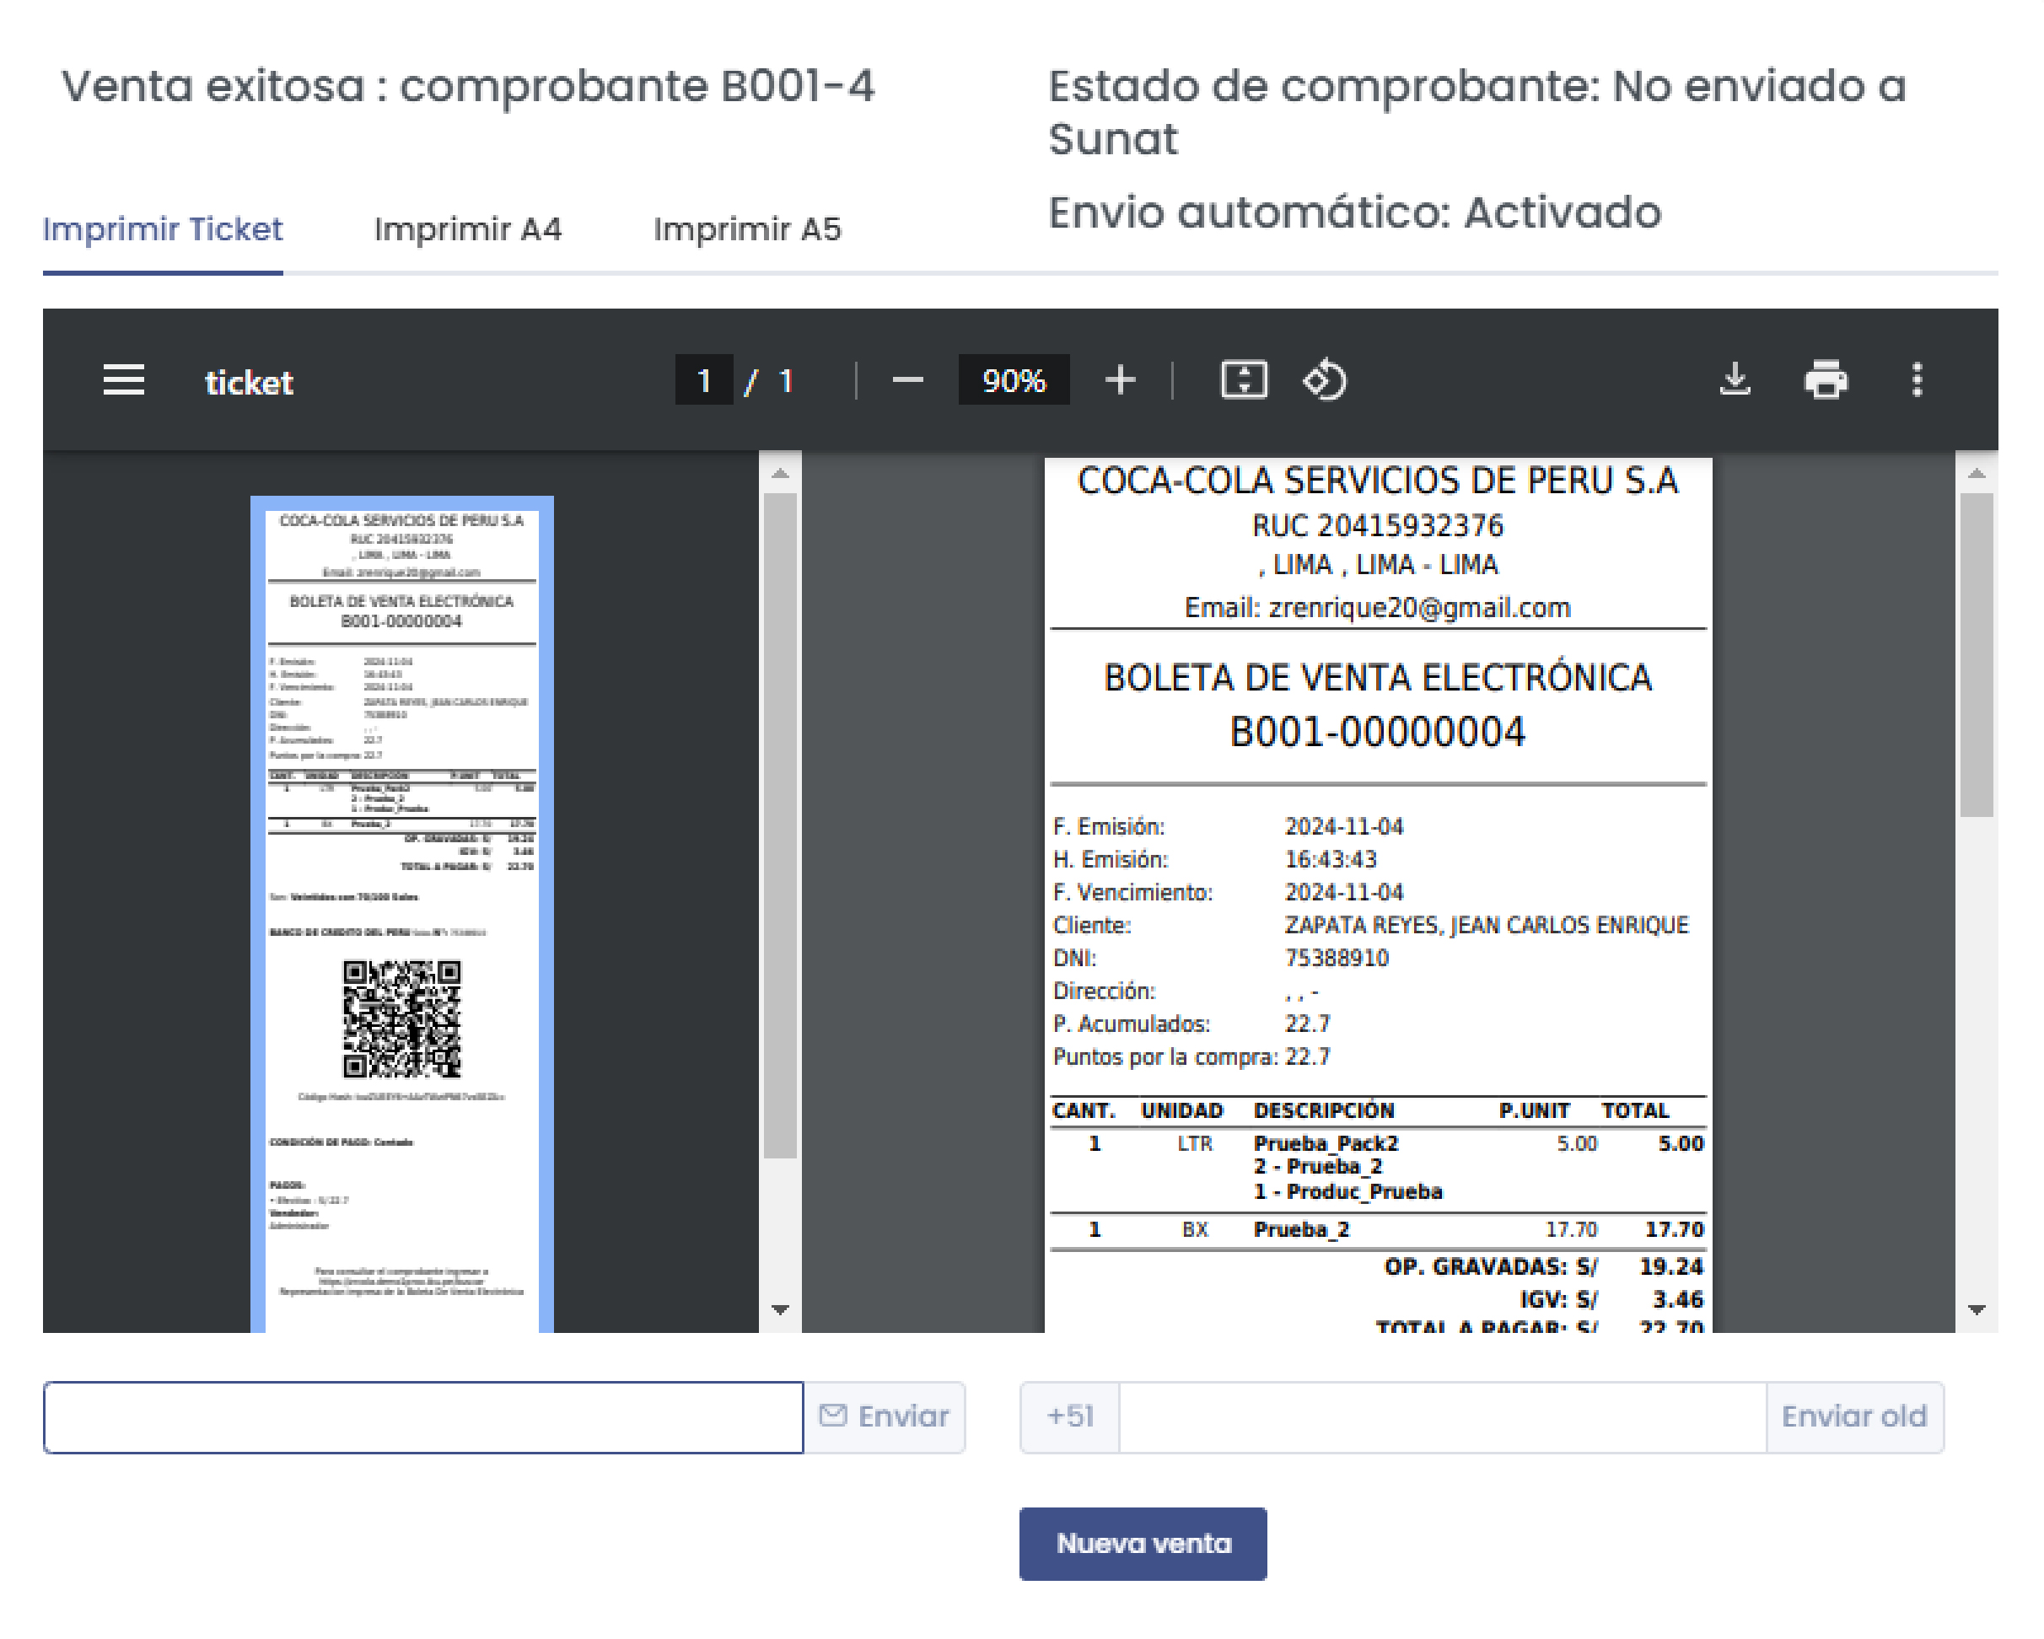
Task: Click the 90% zoom level box
Action: point(1013,380)
